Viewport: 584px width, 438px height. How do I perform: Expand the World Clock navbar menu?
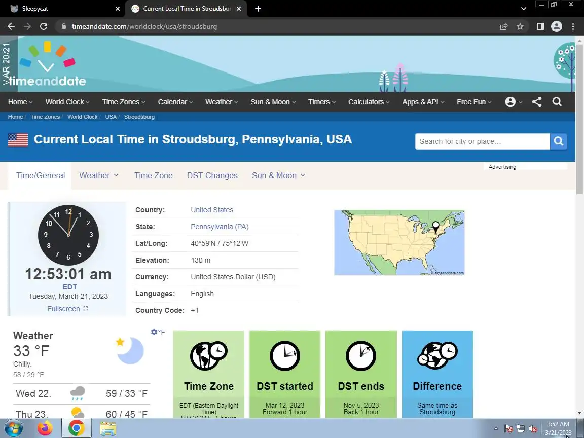tap(67, 102)
